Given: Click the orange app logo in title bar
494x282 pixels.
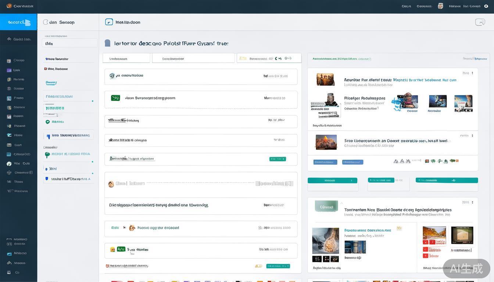Looking at the screenshot, I should coord(9,6).
